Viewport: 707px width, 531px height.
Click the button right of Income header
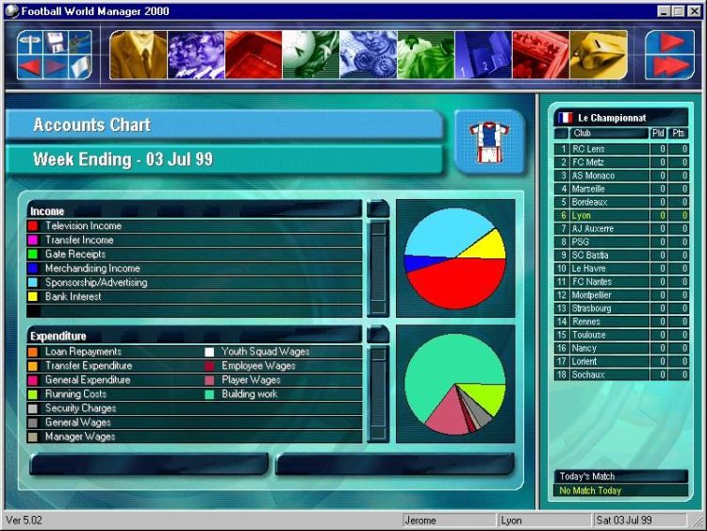tap(378, 209)
